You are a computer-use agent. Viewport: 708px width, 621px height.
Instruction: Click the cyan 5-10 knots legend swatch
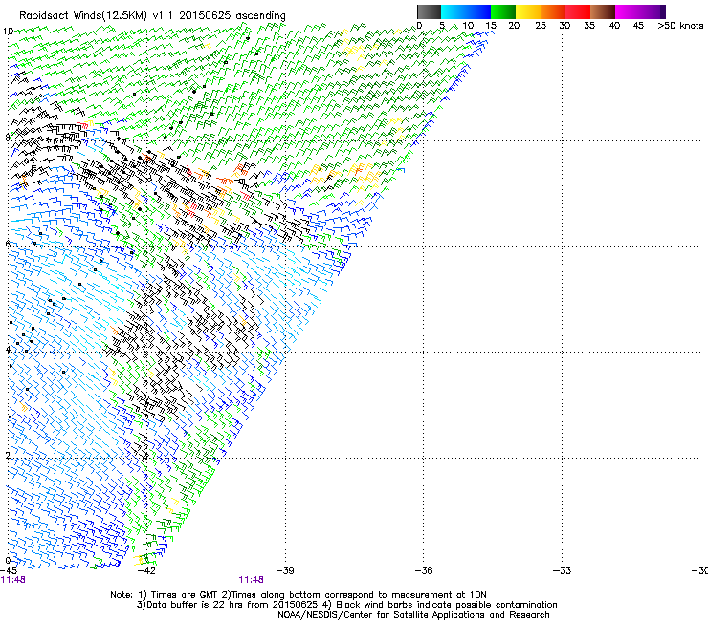(x=454, y=11)
